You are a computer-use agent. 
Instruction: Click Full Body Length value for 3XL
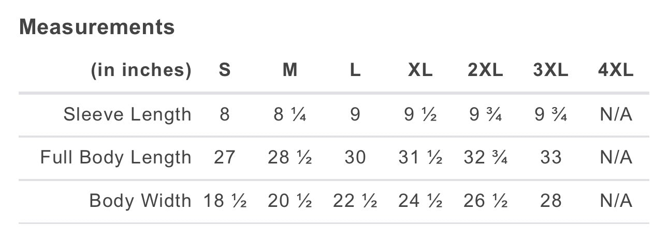pos(550,157)
